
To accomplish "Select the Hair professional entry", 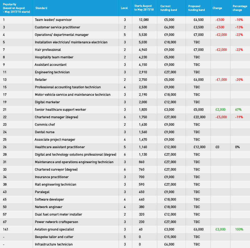I will (48, 50).
